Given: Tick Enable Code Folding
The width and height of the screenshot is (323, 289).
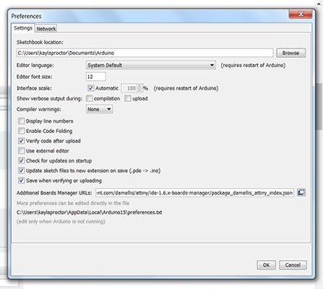Looking at the screenshot, I should click(x=22, y=131).
